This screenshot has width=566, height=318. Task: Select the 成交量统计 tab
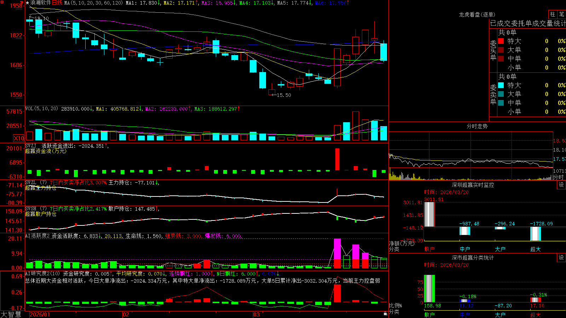549,23
